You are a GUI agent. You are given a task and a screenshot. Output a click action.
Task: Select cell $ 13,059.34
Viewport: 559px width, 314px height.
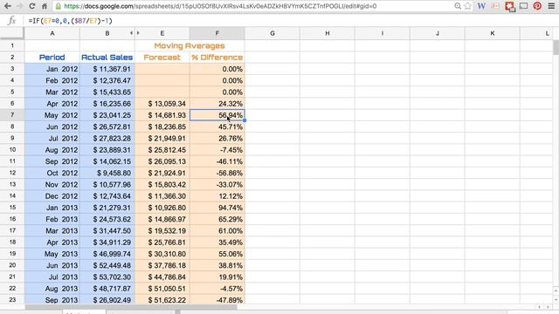[x=162, y=104]
